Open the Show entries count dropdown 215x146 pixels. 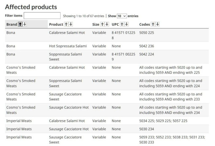(122, 16)
